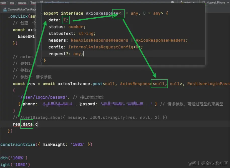Click 'status' property in the interface
Image resolution: width=230 pixels, height=168 pixels.
click(56, 27)
